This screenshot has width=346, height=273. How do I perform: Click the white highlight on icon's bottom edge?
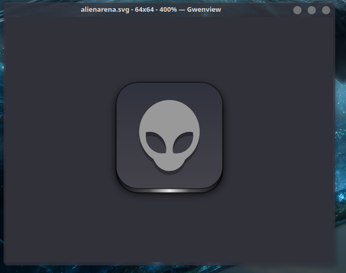[x=169, y=191]
